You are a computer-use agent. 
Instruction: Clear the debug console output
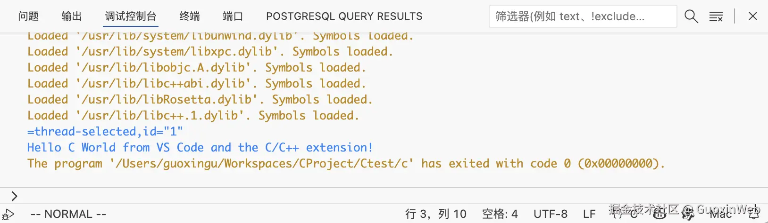click(716, 16)
